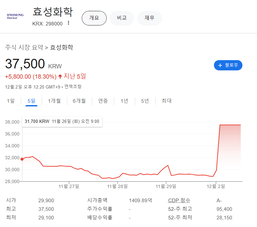
Task: Select the 개요 overview tab
Action: [94, 18]
